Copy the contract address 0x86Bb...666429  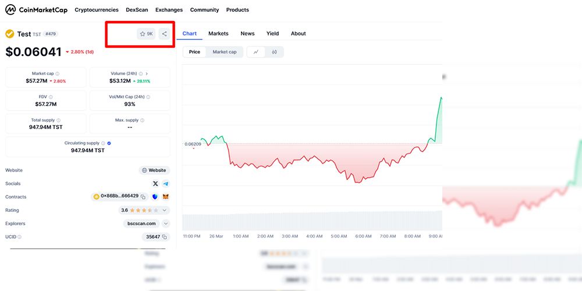pos(143,197)
